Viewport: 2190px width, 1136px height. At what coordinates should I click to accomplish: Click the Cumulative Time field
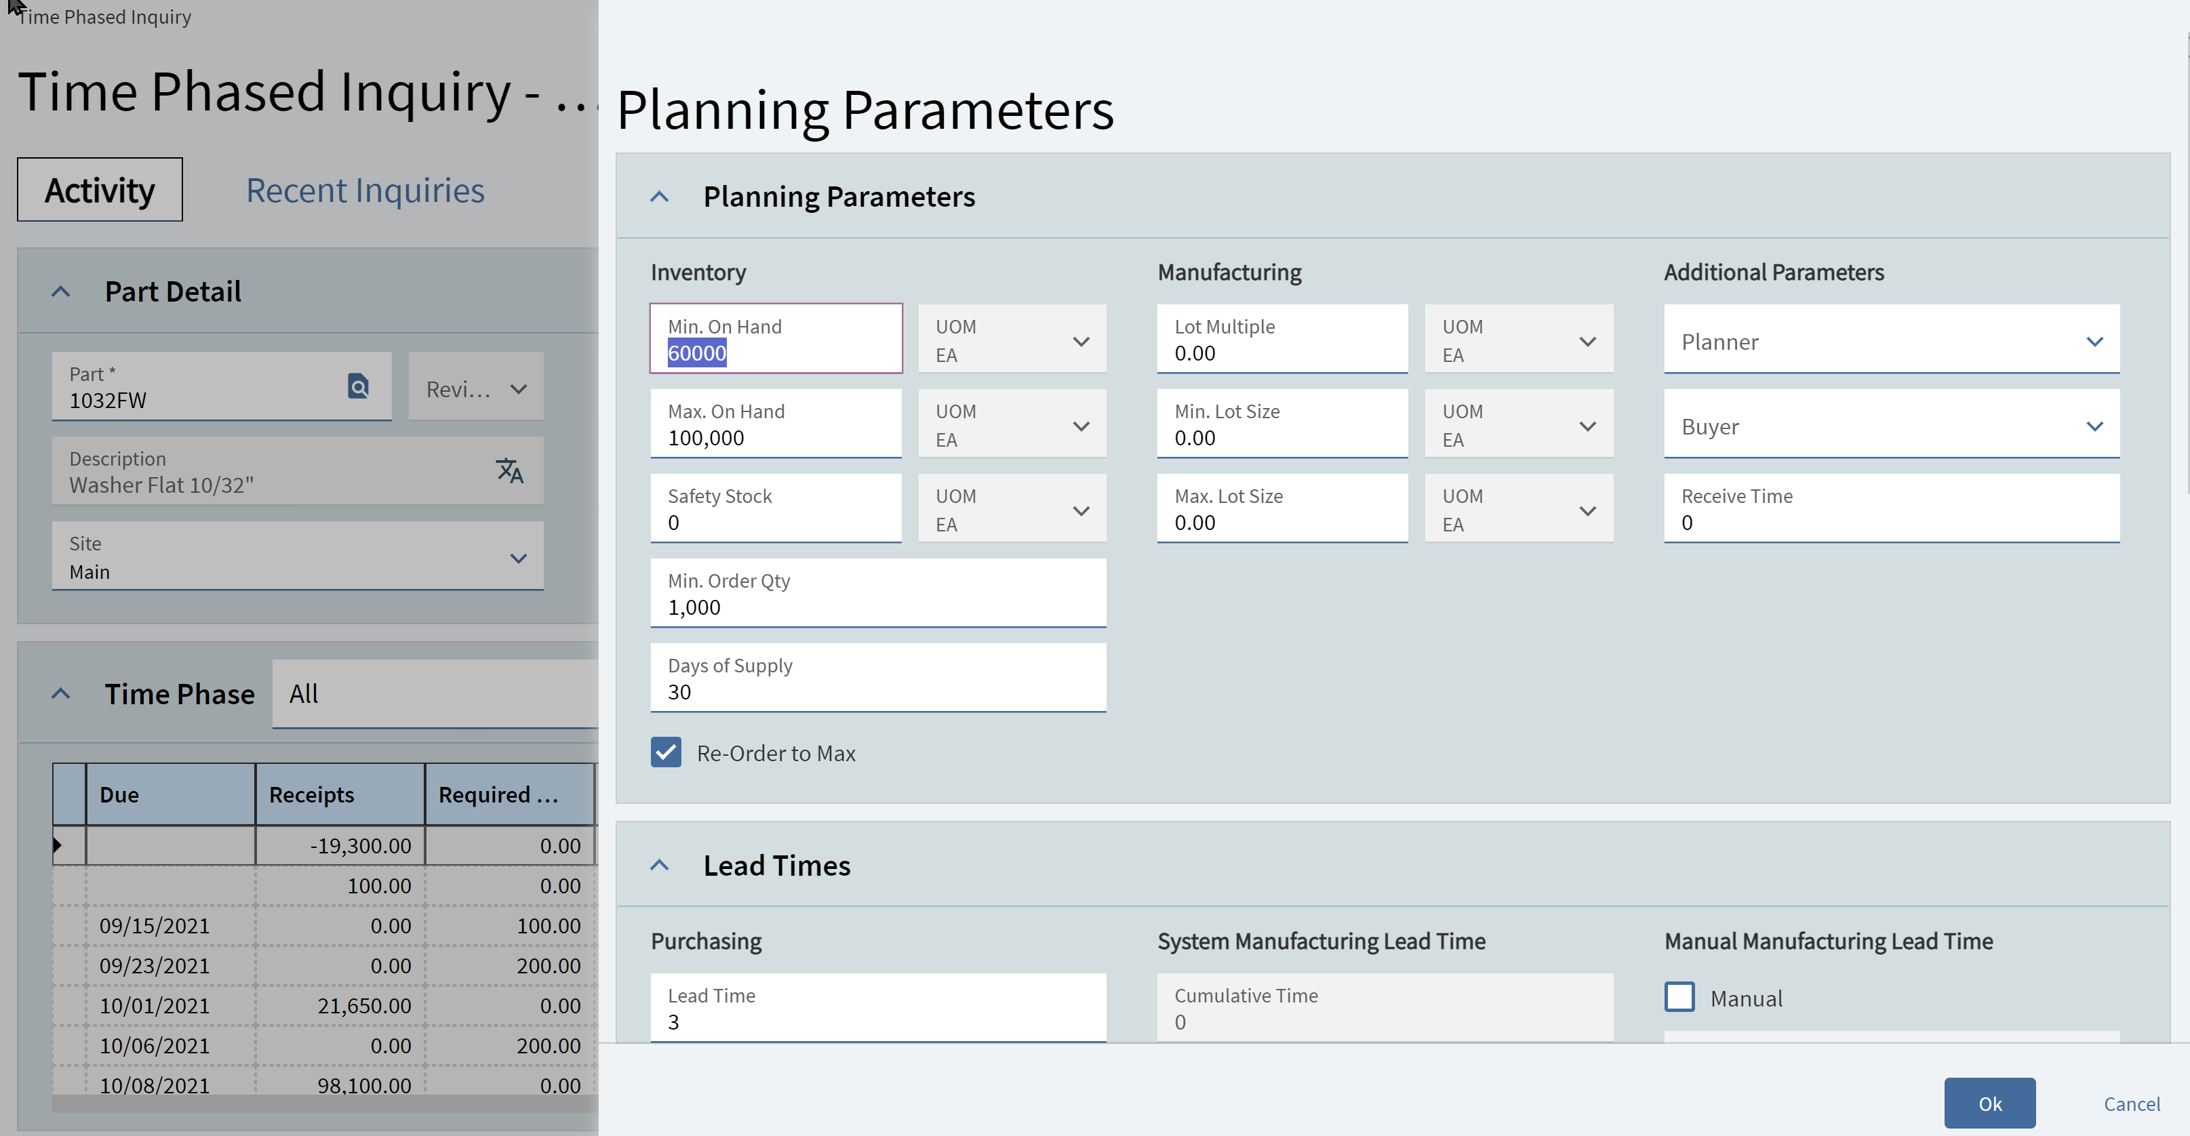(1385, 1008)
